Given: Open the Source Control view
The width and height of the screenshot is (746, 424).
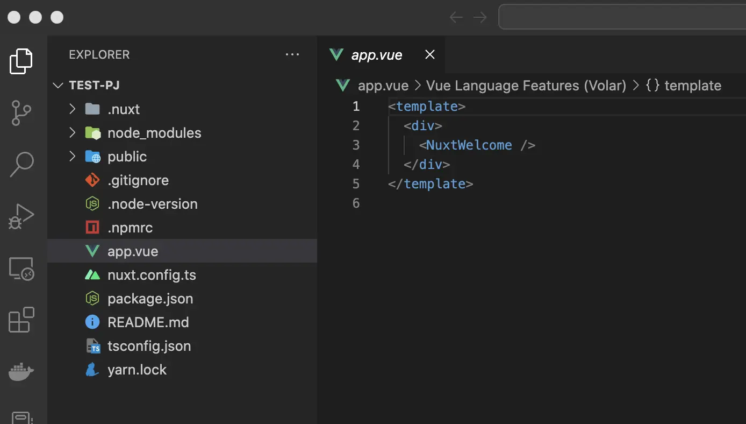Looking at the screenshot, I should click(21, 113).
